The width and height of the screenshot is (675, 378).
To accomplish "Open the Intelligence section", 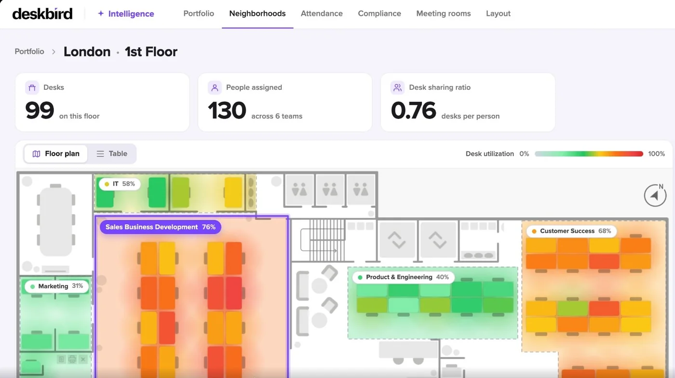I will 126,13.
